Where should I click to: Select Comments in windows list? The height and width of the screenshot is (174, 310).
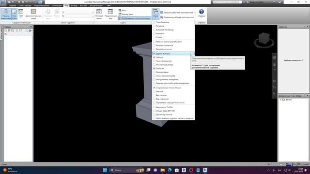(x=173, y=72)
